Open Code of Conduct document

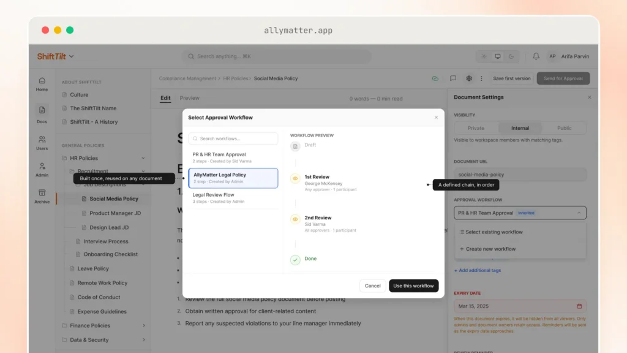[x=99, y=297]
